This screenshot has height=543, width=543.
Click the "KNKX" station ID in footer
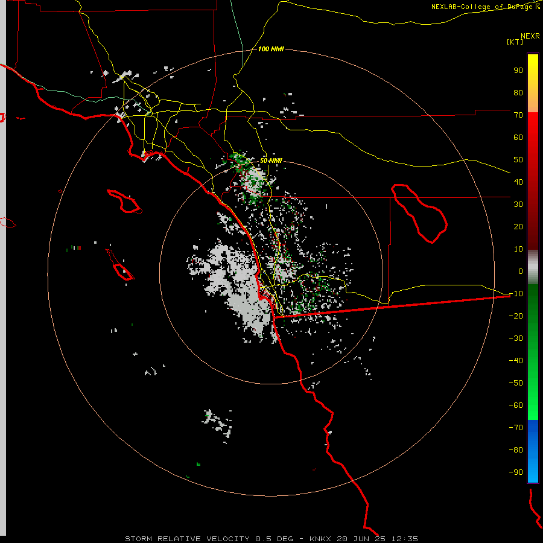click(x=320, y=539)
